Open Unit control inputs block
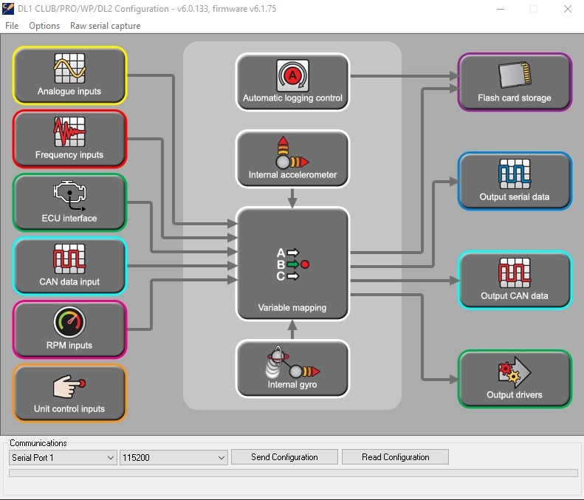 click(x=69, y=393)
